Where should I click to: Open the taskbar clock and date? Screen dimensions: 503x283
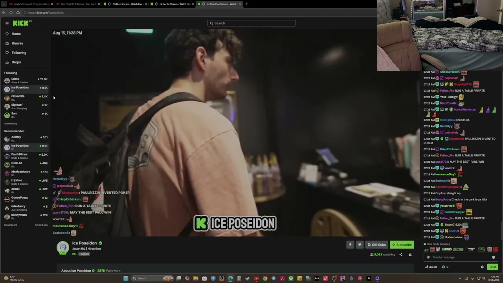pos(493,278)
